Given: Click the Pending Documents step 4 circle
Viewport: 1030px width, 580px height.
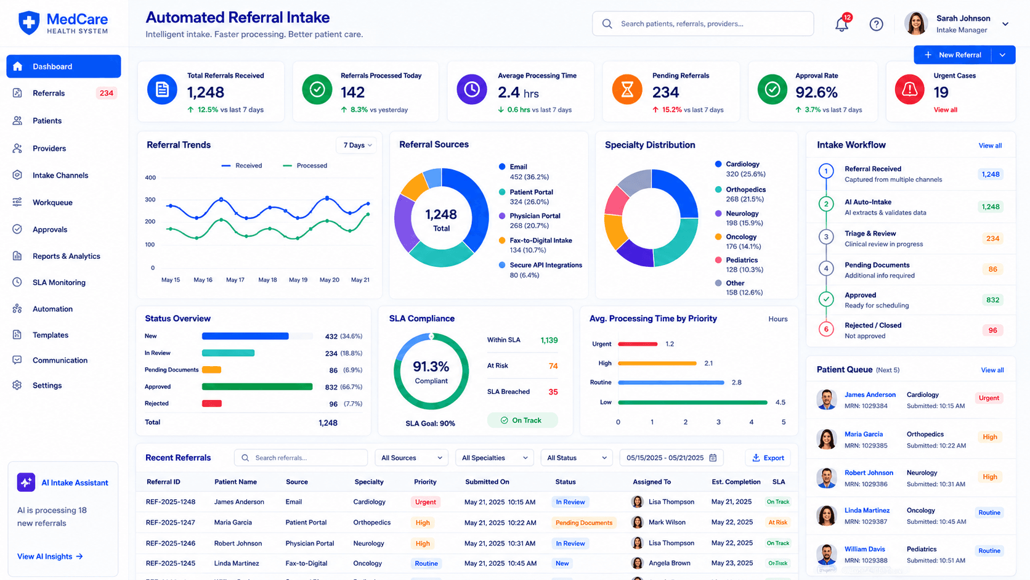Looking at the screenshot, I should point(826,268).
